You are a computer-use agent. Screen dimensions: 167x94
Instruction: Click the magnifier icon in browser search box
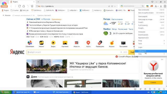(143, 6)
